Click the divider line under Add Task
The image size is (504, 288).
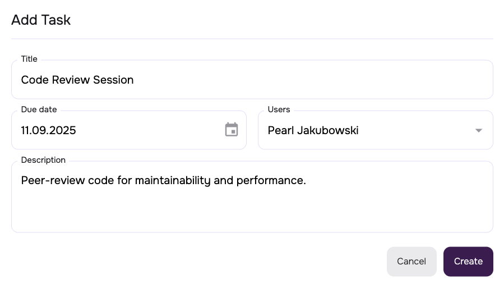[x=252, y=39]
